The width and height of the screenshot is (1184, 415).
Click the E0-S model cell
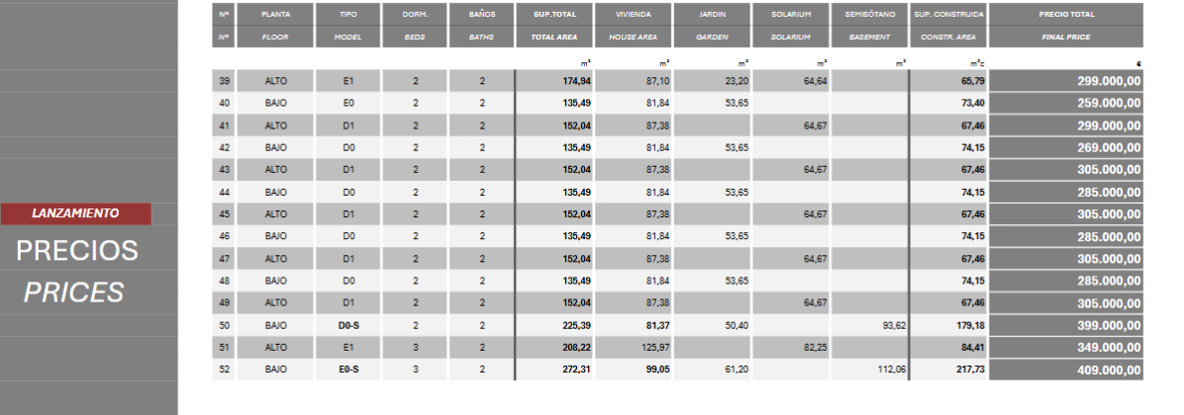[x=348, y=370]
